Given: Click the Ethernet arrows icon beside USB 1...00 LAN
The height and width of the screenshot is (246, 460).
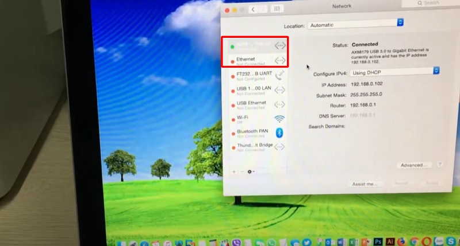Looking at the screenshot, I should pos(279,90).
